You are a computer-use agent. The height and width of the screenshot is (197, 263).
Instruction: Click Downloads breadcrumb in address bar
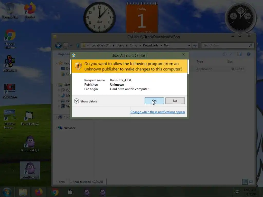[x=151, y=45]
